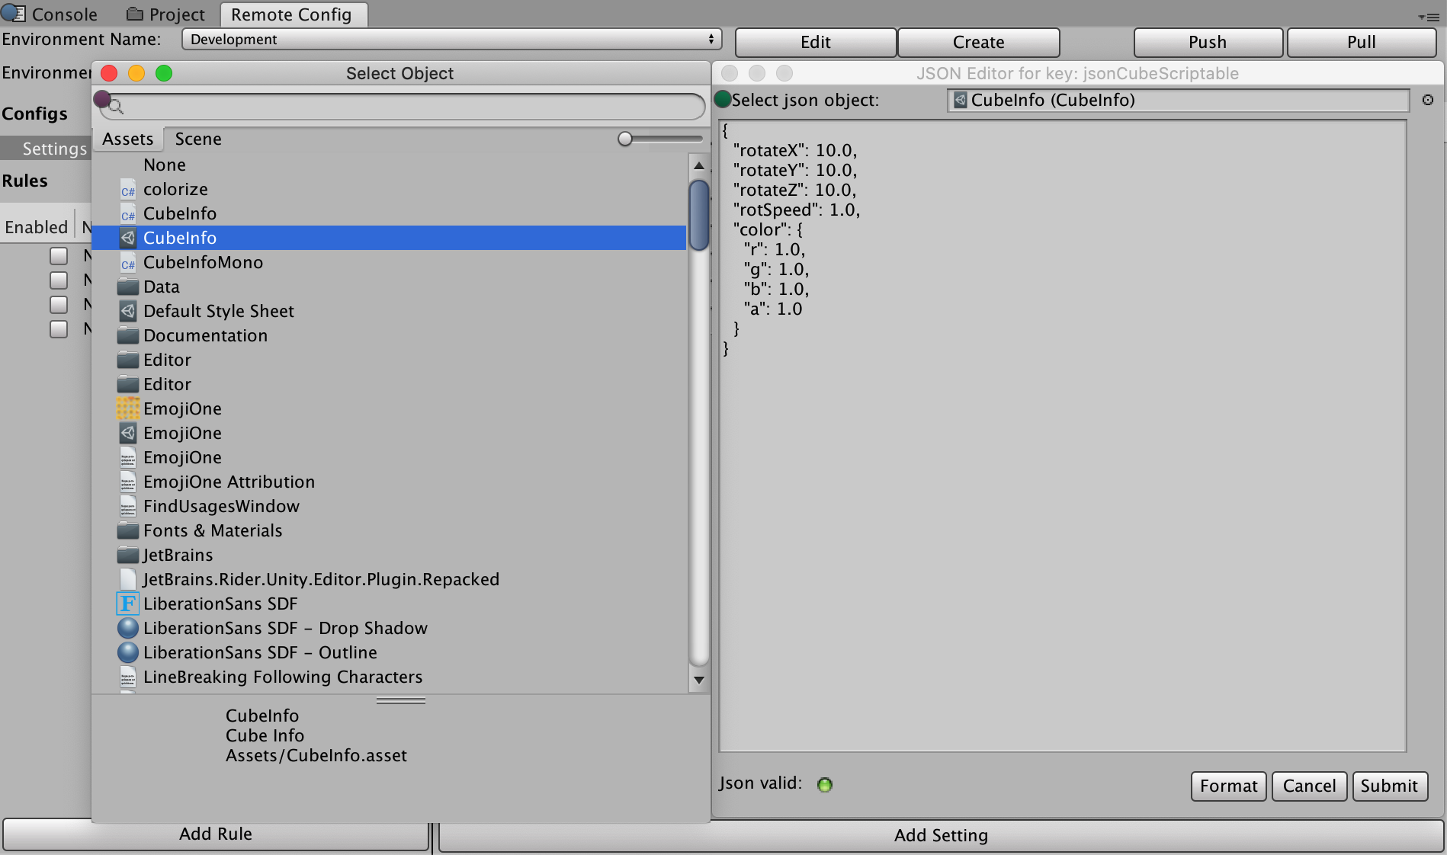1447x855 pixels.
Task: Check the last rule checkbox in the list
Action: (x=59, y=328)
